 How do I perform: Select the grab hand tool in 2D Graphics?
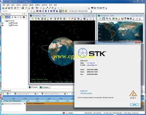[x=104, y=19]
